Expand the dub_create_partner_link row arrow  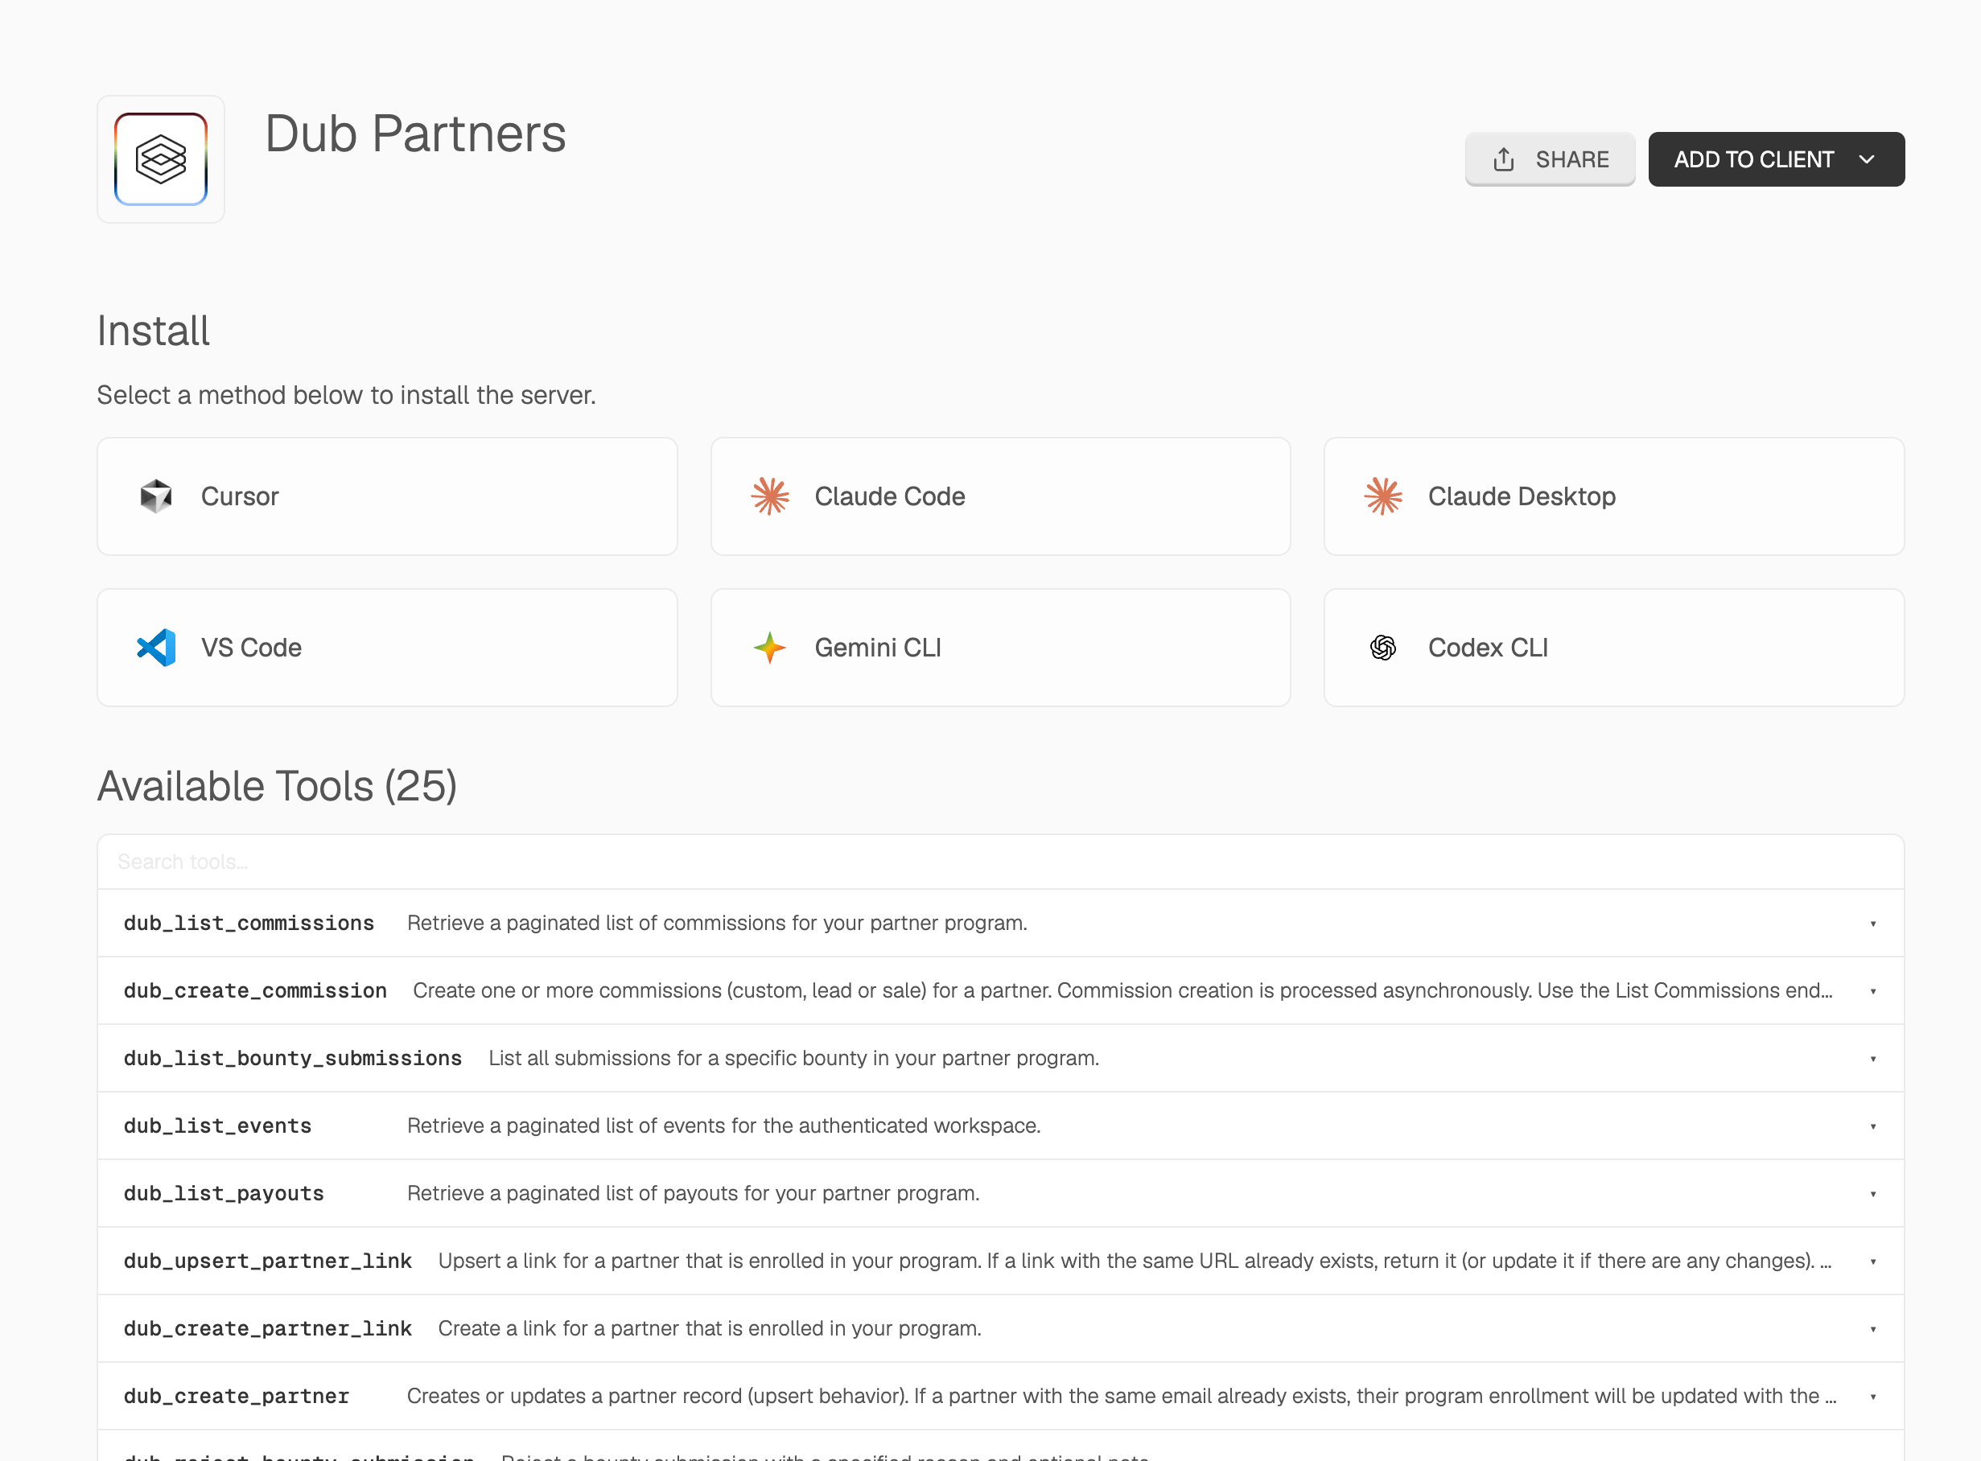(x=1872, y=1329)
